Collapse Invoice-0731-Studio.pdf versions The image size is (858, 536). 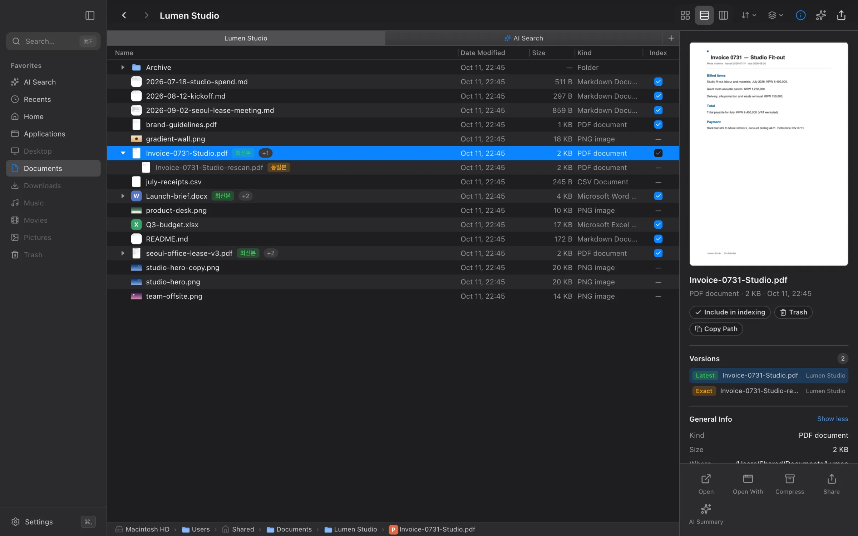coord(123,153)
